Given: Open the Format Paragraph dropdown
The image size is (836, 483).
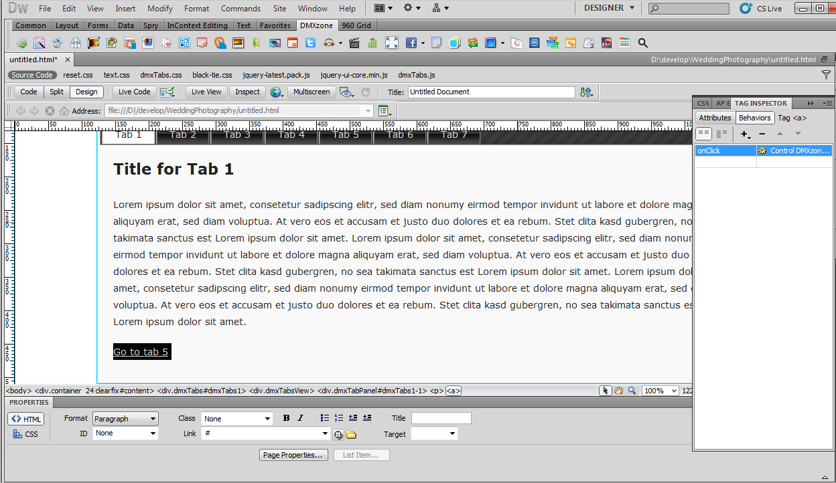Looking at the screenshot, I should (125, 419).
